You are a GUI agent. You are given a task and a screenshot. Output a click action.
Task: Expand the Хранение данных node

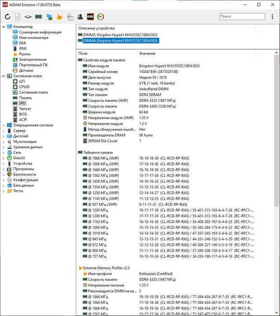4,147
